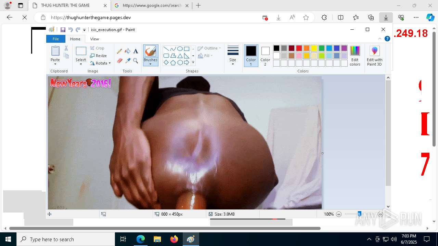Click the Paint vertical scrollbar

388,133
